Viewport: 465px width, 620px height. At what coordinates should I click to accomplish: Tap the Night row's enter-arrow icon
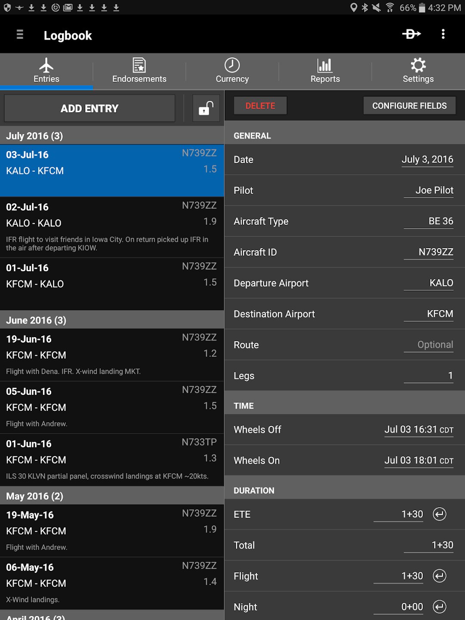440,607
